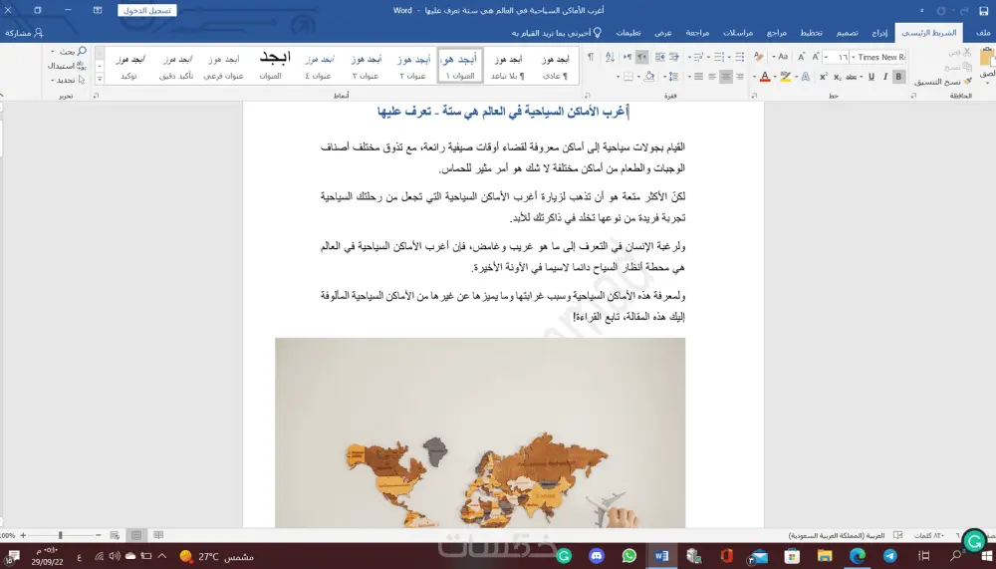Decrease font size
The image size is (996, 569).
click(802, 57)
